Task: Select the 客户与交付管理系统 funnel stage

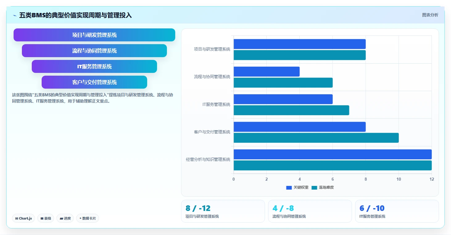Action: point(94,82)
